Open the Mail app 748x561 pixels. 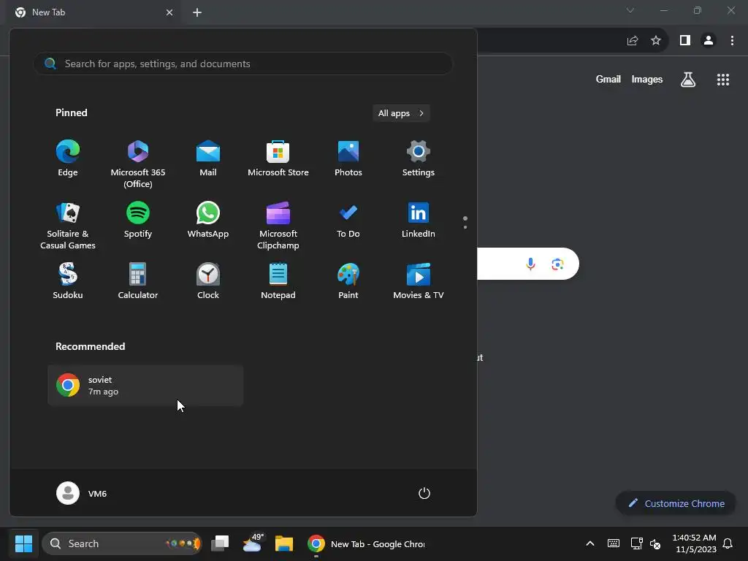(208, 159)
